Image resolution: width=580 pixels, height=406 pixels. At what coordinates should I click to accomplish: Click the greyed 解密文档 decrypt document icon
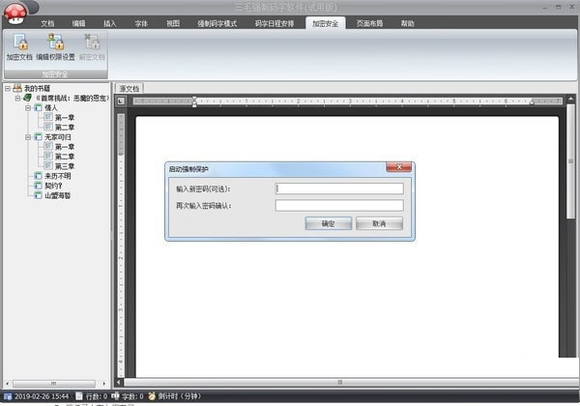tap(92, 42)
